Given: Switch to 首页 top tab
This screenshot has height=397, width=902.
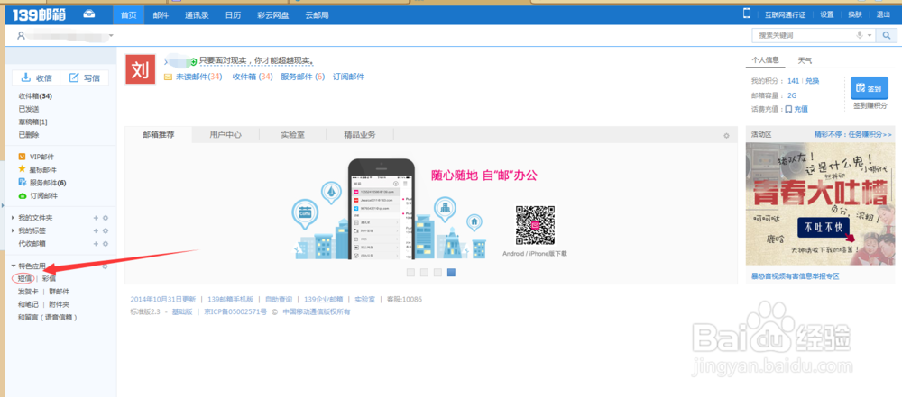Looking at the screenshot, I should pos(128,15).
